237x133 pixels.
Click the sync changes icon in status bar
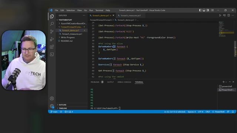click(61, 112)
